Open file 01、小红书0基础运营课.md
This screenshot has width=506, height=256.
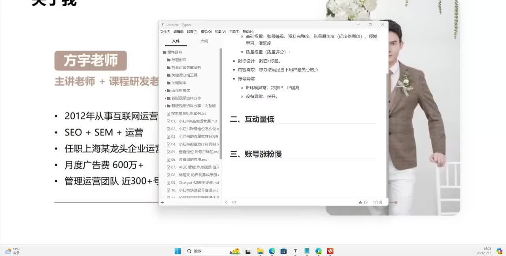click(x=194, y=121)
